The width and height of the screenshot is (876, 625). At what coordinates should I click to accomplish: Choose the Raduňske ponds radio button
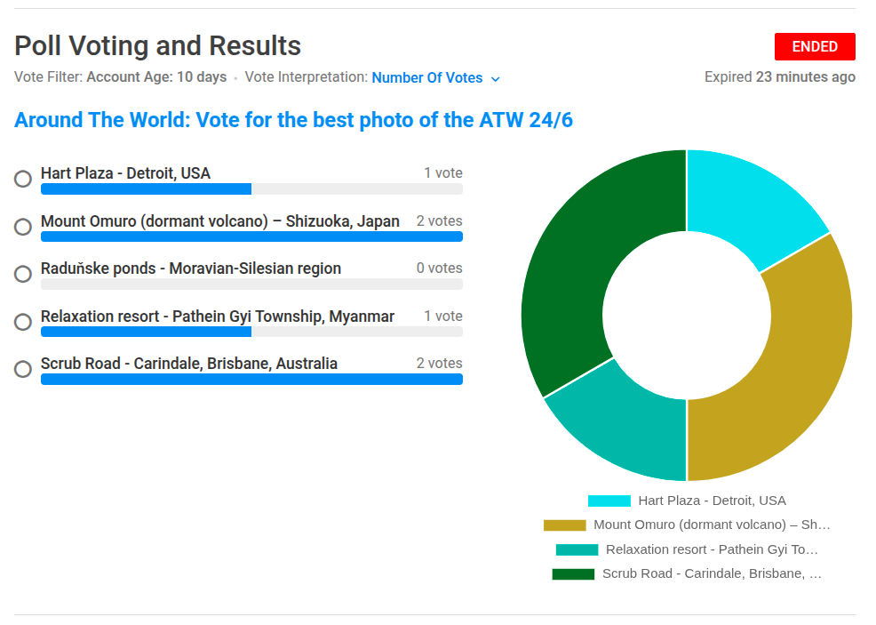[x=23, y=274]
